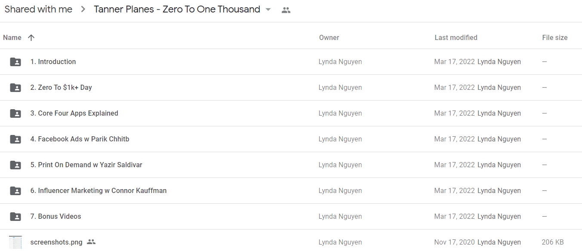The width and height of the screenshot is (582, 251).
Task: Click the shared people icon beside the folder title
Action: pos(286,10)
